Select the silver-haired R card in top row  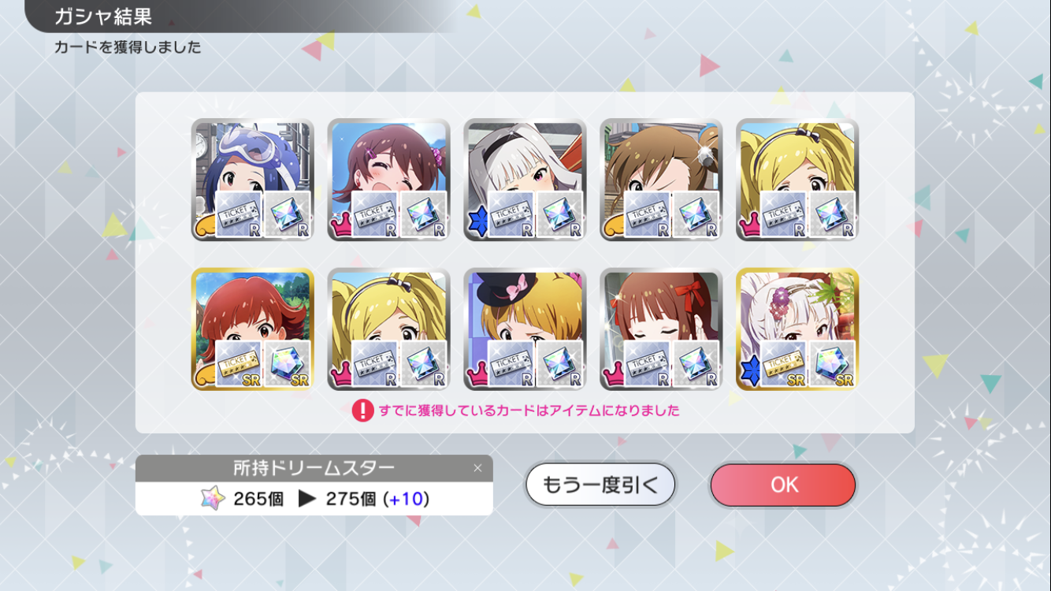click(525, 180)
